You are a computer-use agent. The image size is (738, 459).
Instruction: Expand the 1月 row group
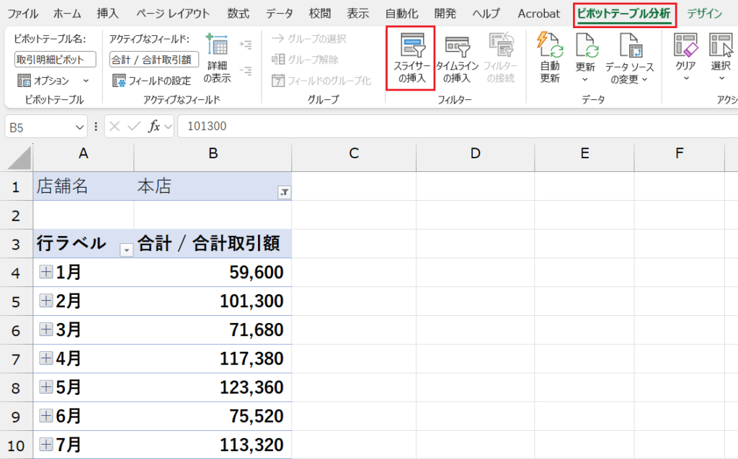coord(46,272)
